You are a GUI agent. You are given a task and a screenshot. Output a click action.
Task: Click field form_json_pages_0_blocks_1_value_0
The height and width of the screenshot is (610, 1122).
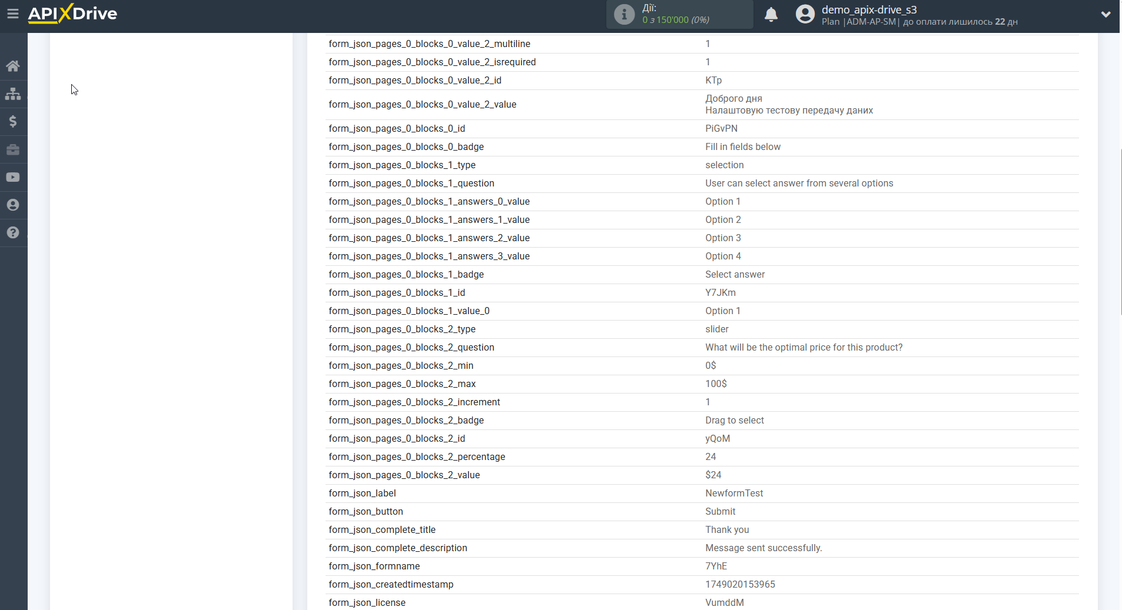(x=409, y=311)
